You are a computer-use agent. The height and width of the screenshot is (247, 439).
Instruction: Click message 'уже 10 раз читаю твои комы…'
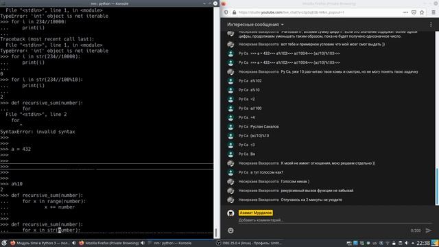tap(349, 71)
